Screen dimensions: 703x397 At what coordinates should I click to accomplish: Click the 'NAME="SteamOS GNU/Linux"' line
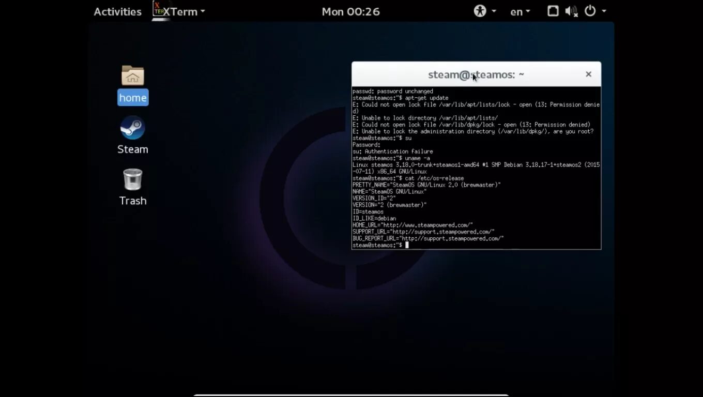[x=390, y=192]
